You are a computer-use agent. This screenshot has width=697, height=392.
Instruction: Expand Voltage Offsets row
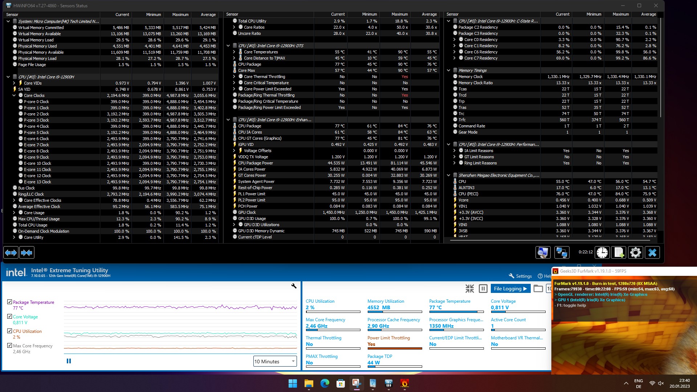234,151
